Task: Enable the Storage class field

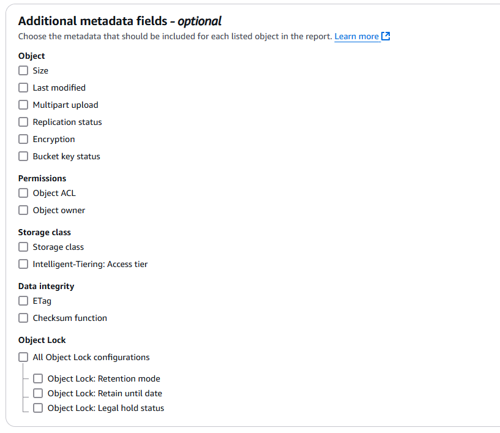Action: click(x=23, y=247)
